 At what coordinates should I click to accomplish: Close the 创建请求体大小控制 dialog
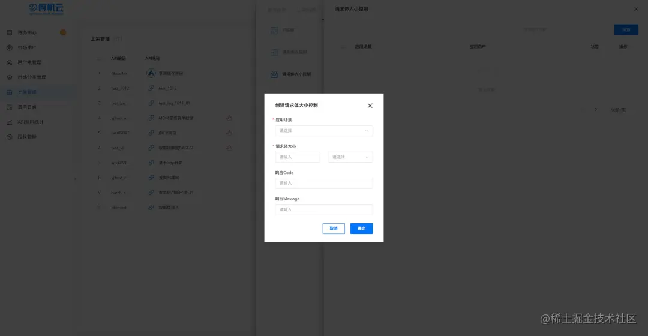(370, 106)
